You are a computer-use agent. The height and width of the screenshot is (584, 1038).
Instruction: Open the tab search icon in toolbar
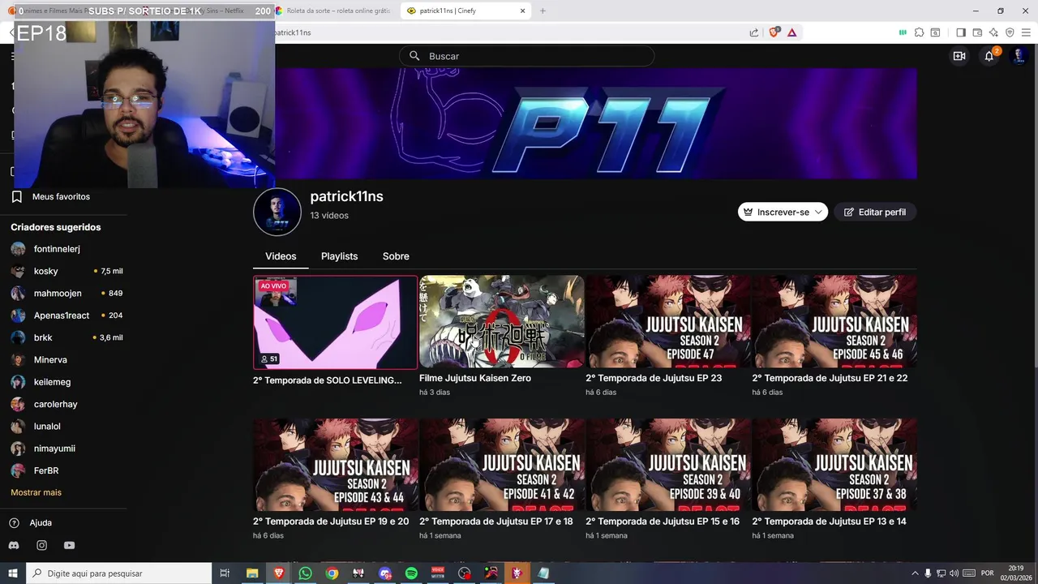tap(935, 32)
